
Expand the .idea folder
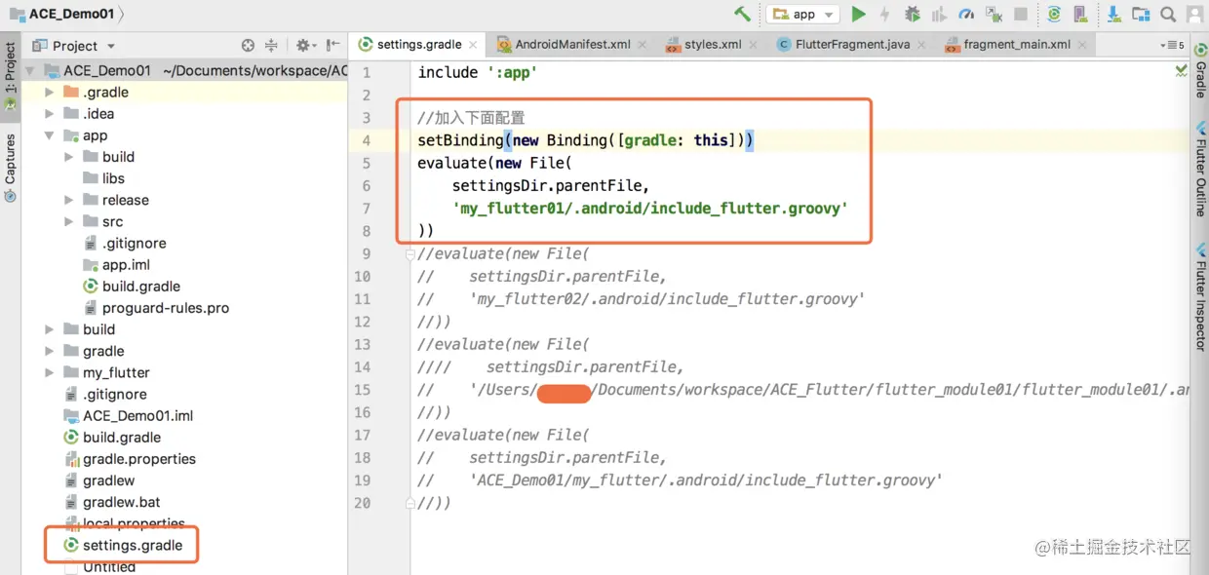coord(50,114)
